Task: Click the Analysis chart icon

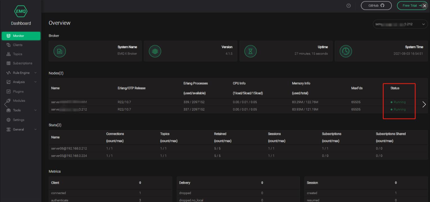Action: point(8,82)
